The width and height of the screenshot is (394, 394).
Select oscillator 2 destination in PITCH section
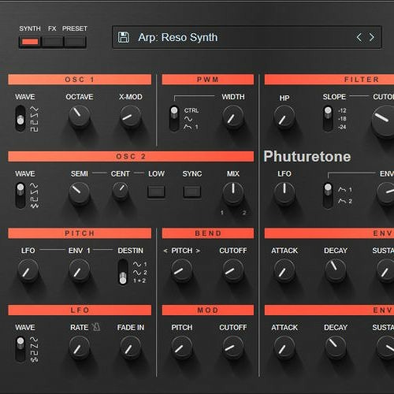139,273
